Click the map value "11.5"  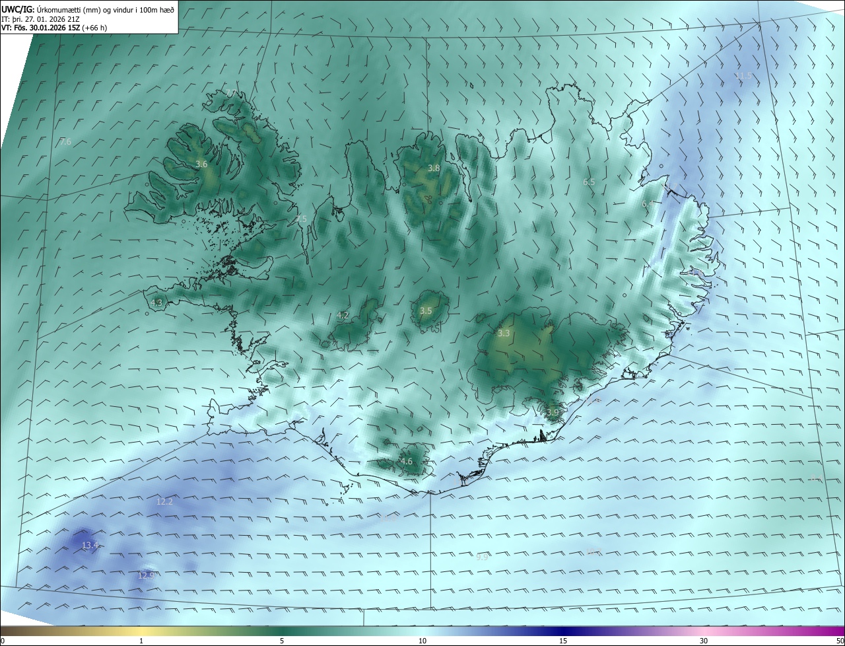coord(744,76)
